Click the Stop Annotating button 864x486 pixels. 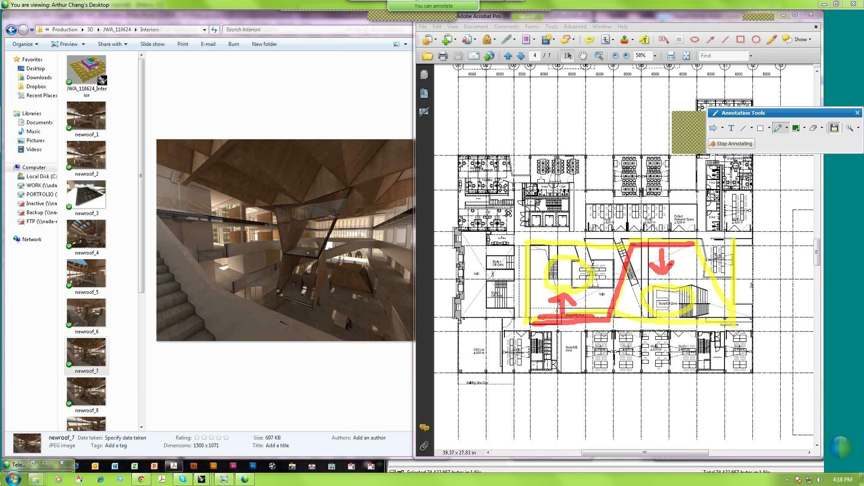(731, 144)
